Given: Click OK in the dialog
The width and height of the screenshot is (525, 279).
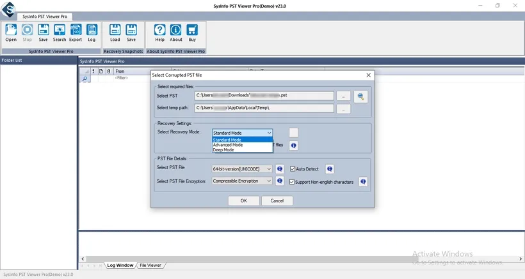Looking at the screenshot, I should (x=244, y=200).
